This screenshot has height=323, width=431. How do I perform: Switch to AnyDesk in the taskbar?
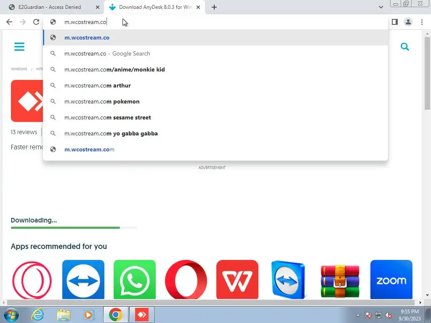pos(142,315)
